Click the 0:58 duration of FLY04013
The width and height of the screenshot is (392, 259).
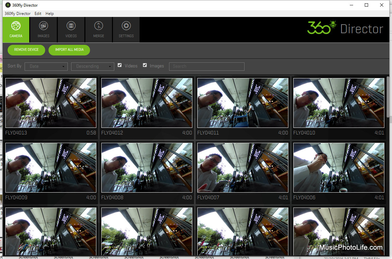(91, 133)
